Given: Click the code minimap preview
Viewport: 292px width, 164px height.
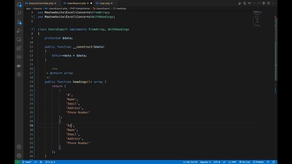Looking at the screenshot, I should coord(258,19).
